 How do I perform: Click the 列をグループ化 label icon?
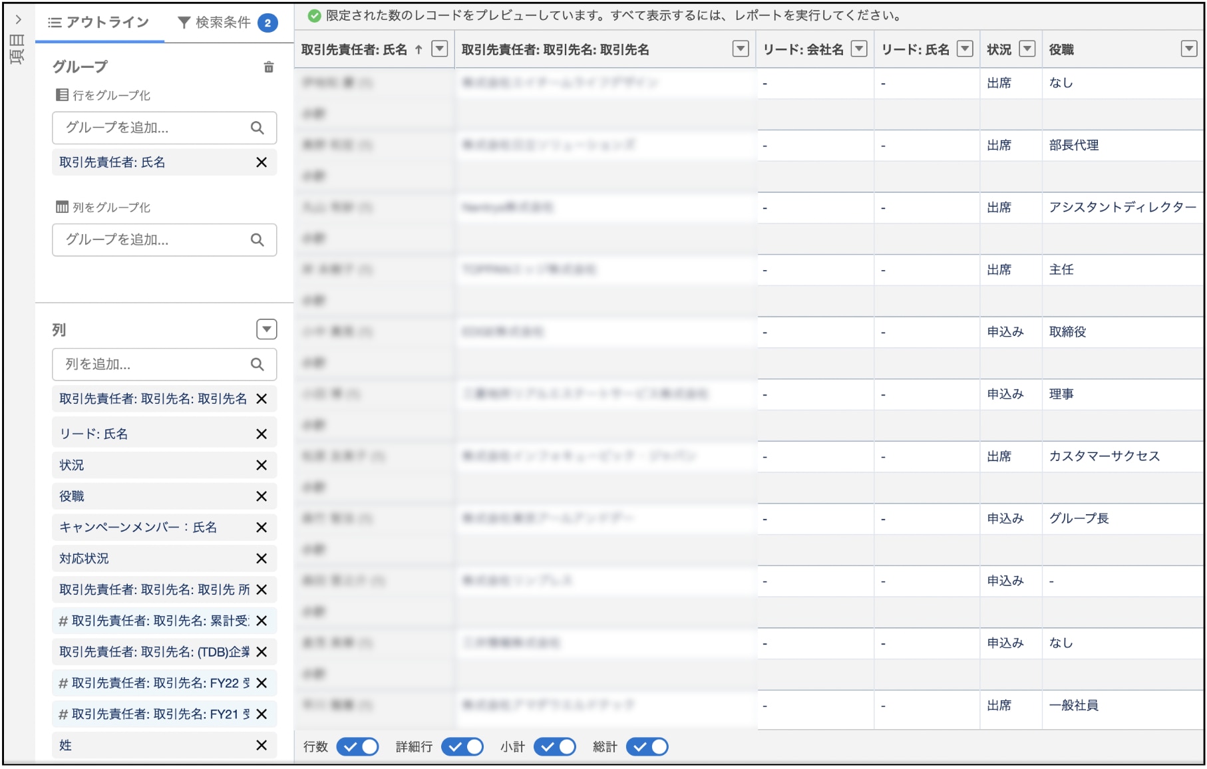click(x=62, y=207)
